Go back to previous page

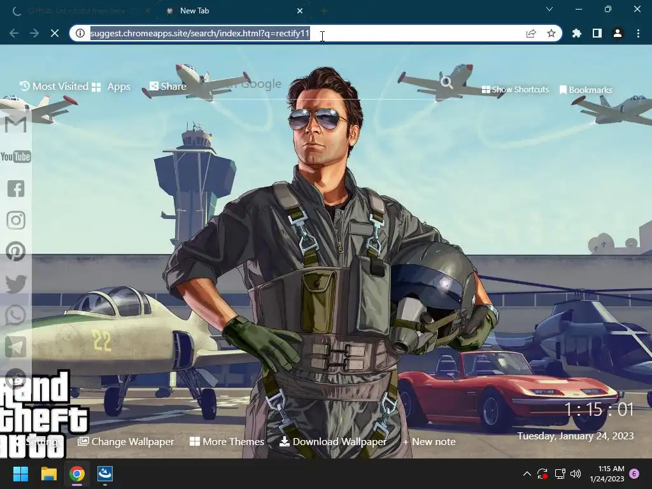tap(14, 33)
